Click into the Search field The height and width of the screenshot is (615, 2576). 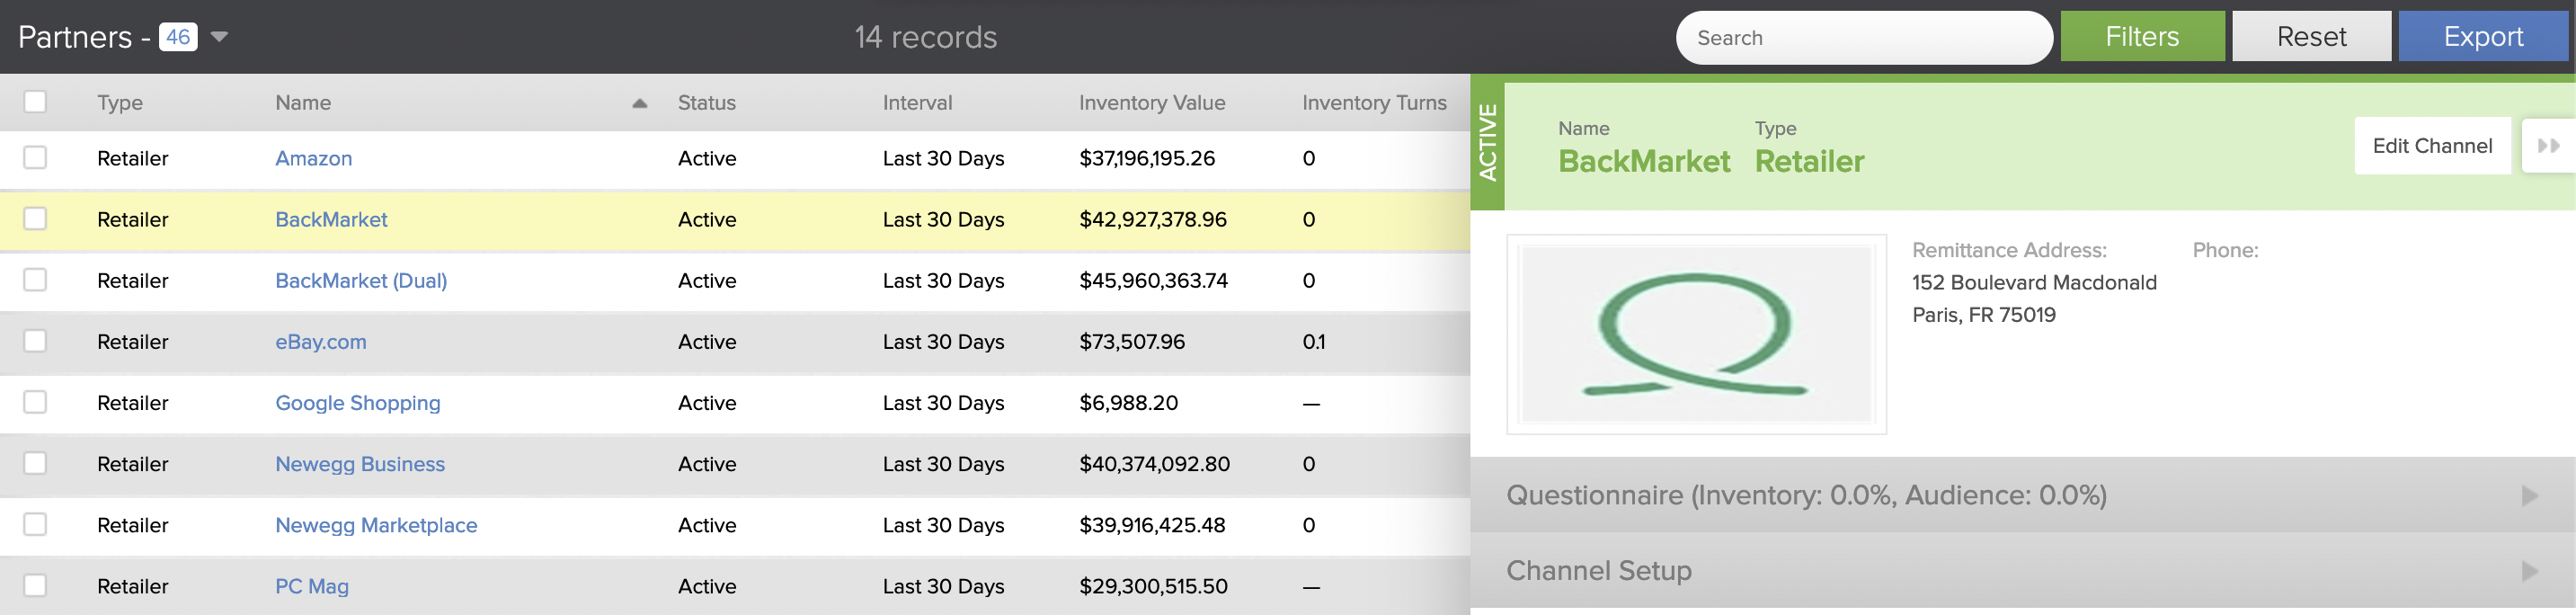pyautogui.click(x=1864, y=38)
